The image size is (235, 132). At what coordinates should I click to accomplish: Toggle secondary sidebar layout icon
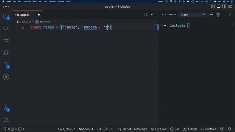224,7
